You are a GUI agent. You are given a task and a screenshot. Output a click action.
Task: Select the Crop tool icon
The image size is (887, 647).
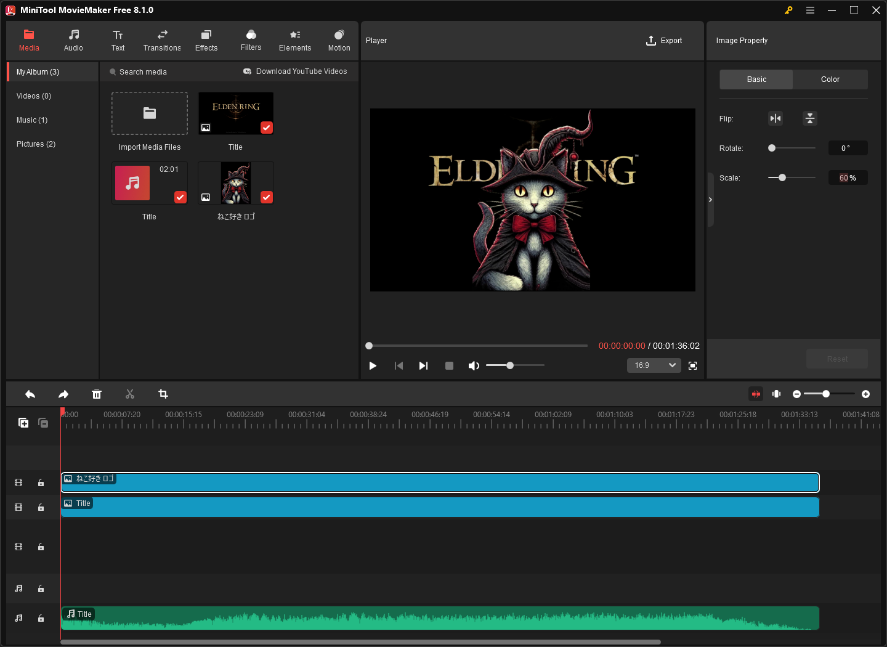tap(163, 394)
